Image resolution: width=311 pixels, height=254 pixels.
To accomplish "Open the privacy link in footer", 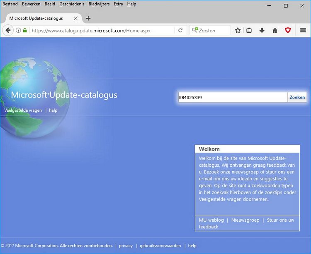I will [x=126, y=246].
